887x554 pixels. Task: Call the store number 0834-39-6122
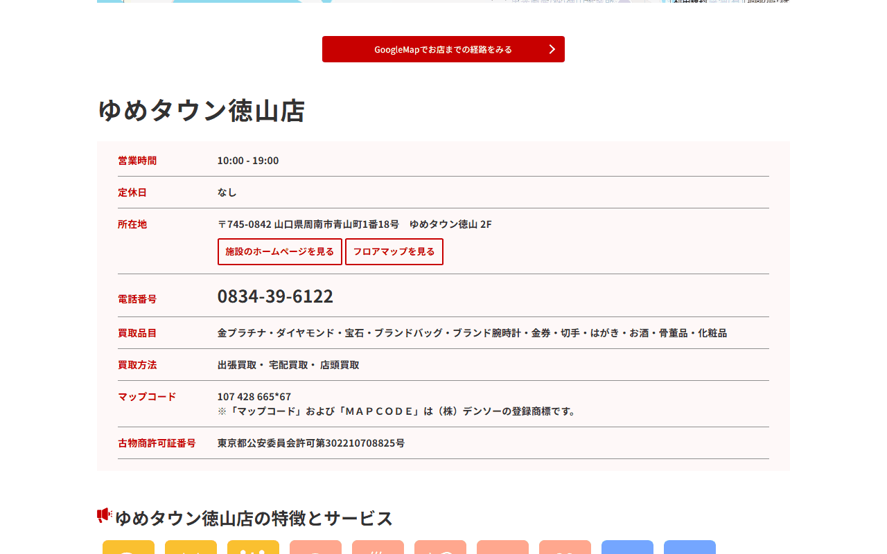[x=275, y=296]
